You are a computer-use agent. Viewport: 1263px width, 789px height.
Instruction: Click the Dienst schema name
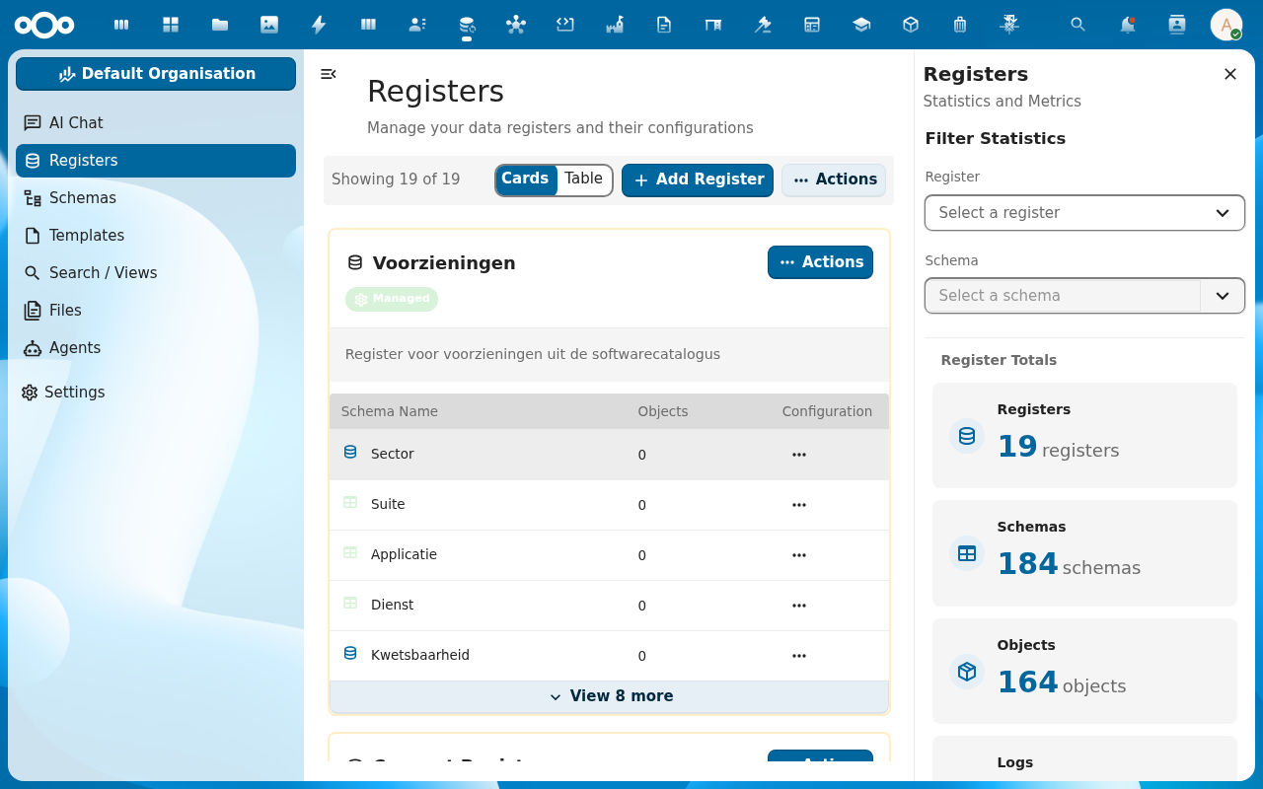point(393,605)
